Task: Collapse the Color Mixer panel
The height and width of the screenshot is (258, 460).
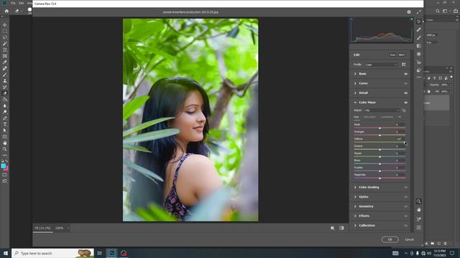Action: (355, 102)
